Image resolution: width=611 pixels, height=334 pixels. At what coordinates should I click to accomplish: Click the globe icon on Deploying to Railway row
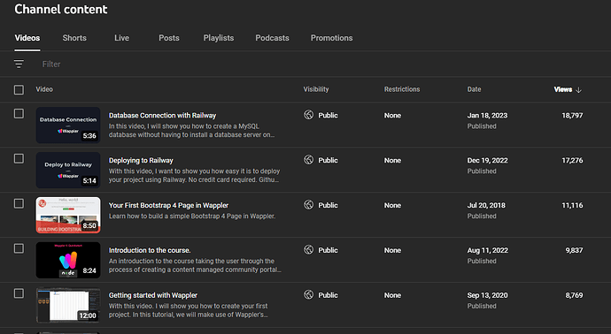tap(309, 160)
